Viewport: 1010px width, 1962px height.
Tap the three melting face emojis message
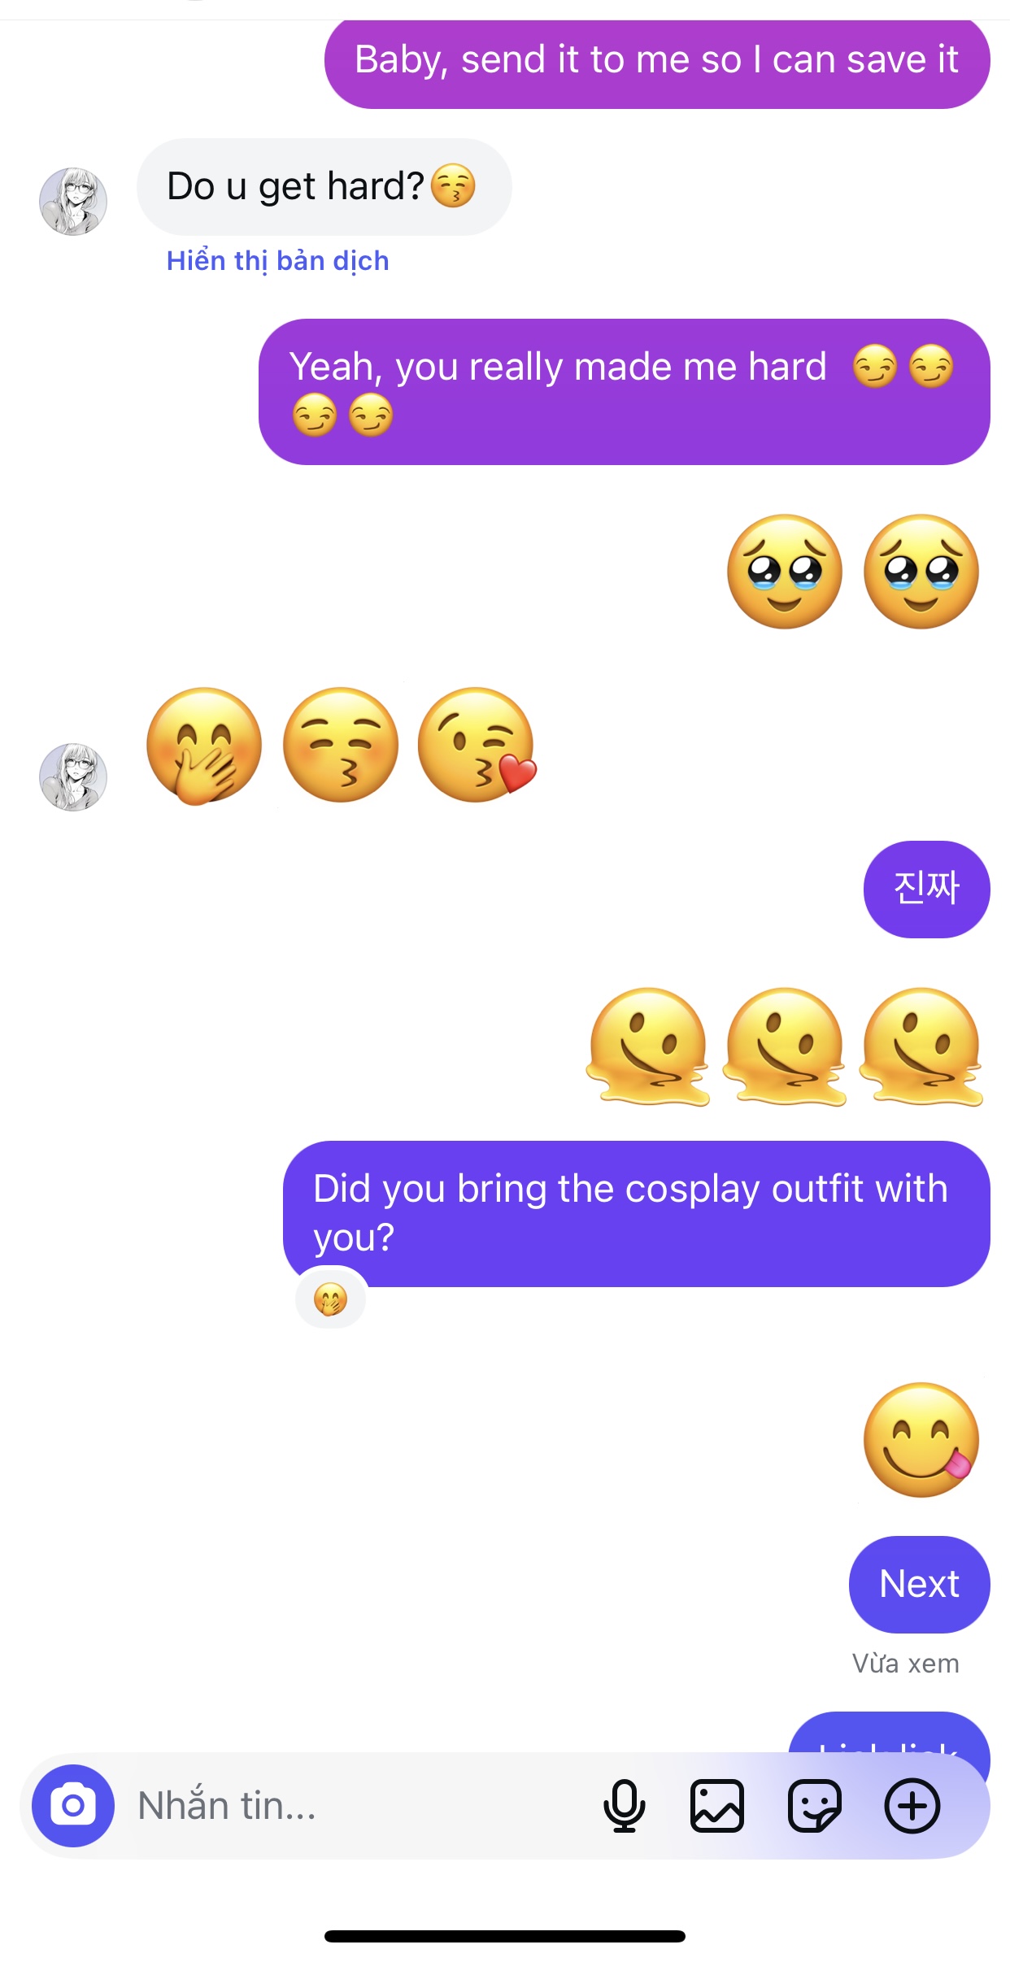785,1047
